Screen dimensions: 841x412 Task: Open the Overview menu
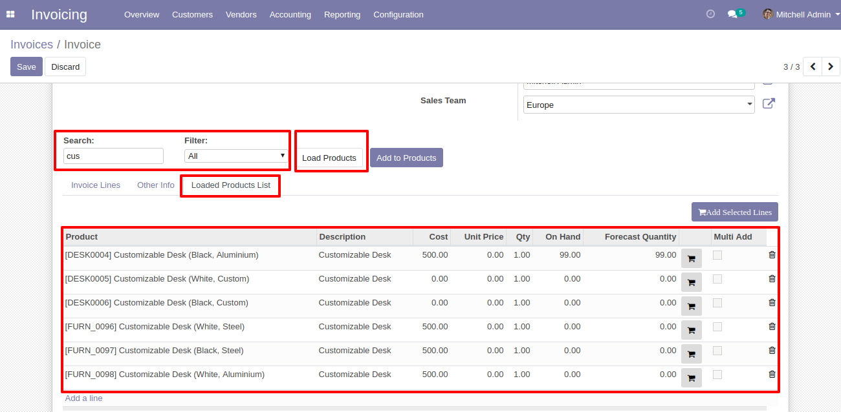tap(142, 14)
